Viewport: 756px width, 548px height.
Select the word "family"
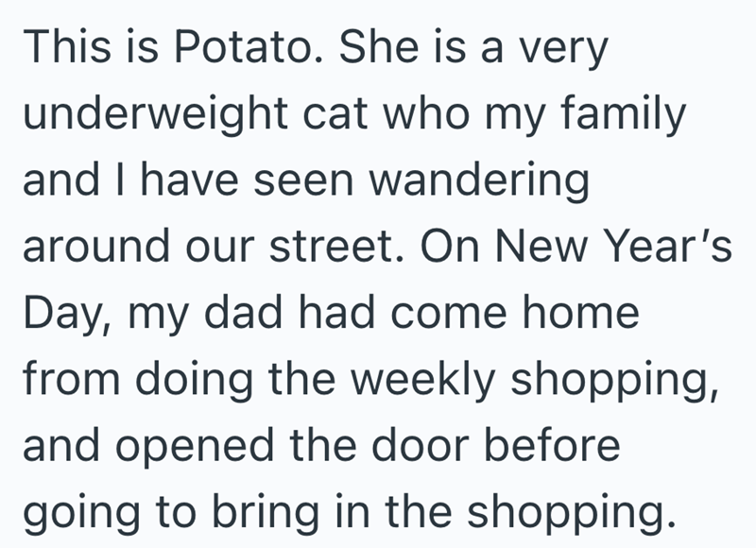[623, 116]
